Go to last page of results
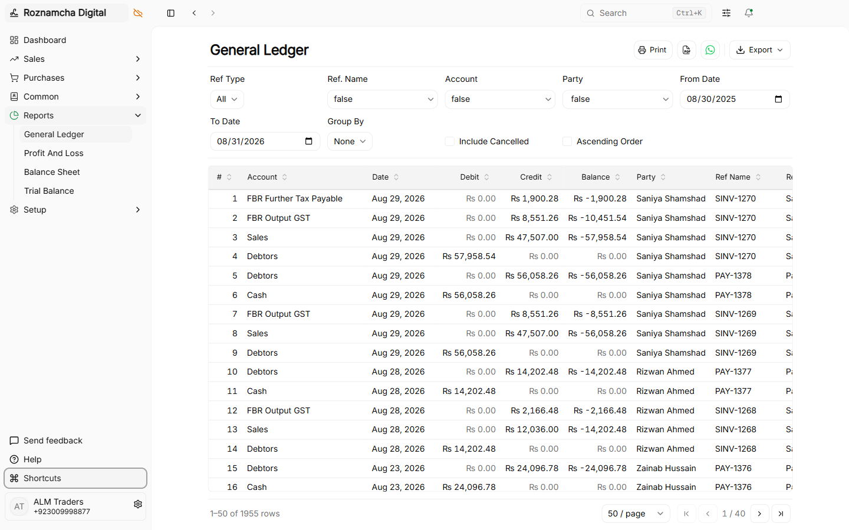 781,514
